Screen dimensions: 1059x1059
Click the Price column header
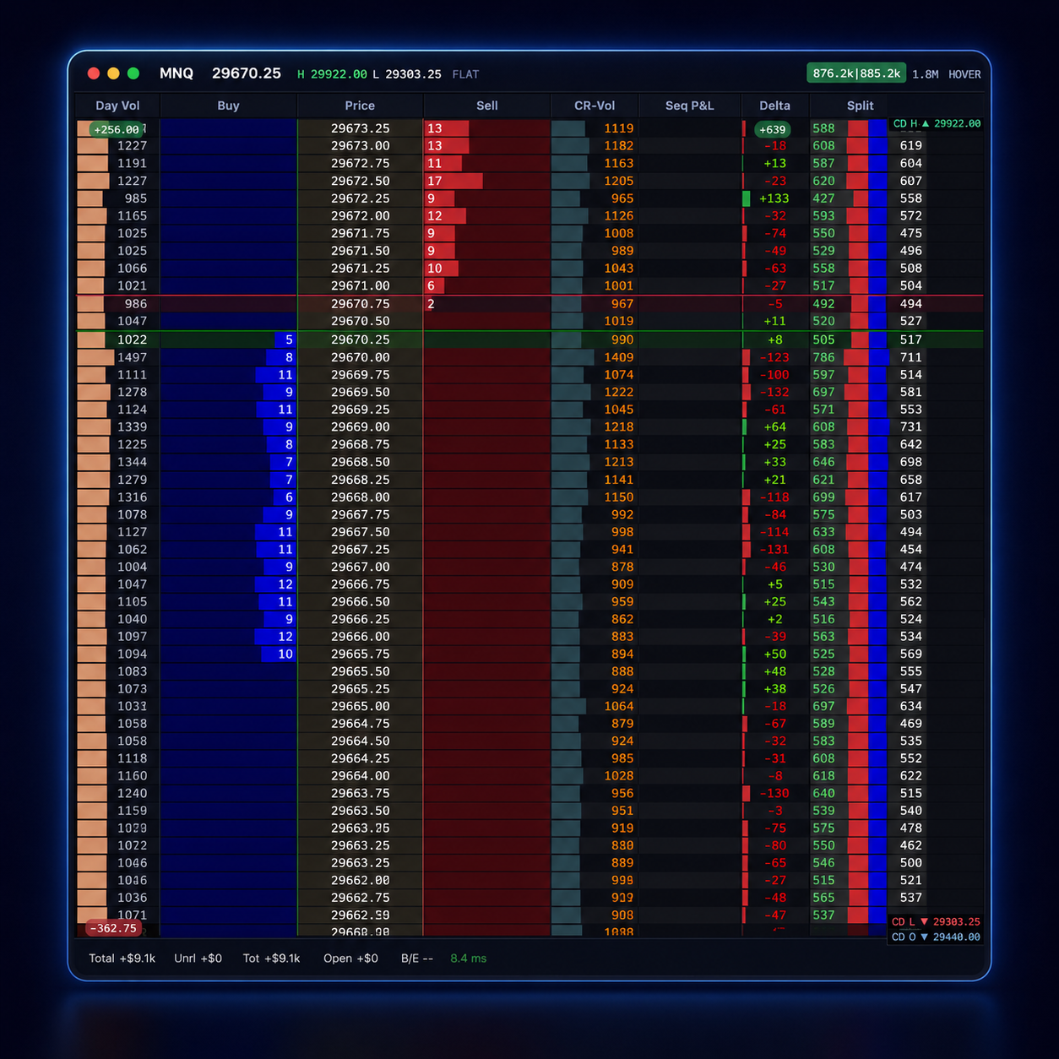[360, 106]
